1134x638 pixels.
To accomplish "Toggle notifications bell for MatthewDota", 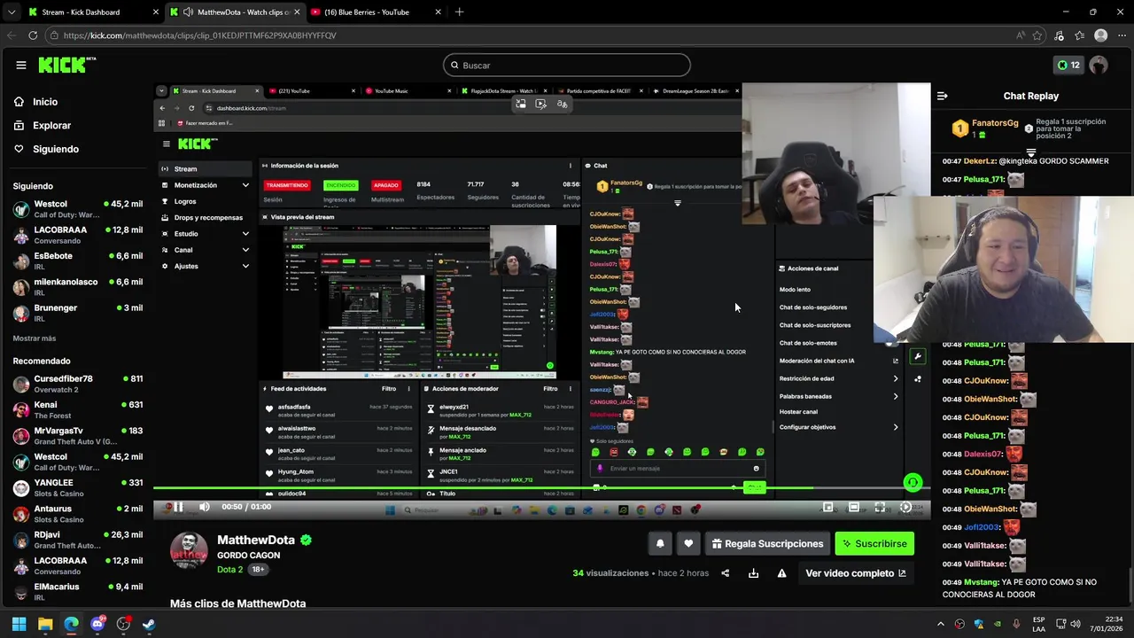I will tap(660, 544).
